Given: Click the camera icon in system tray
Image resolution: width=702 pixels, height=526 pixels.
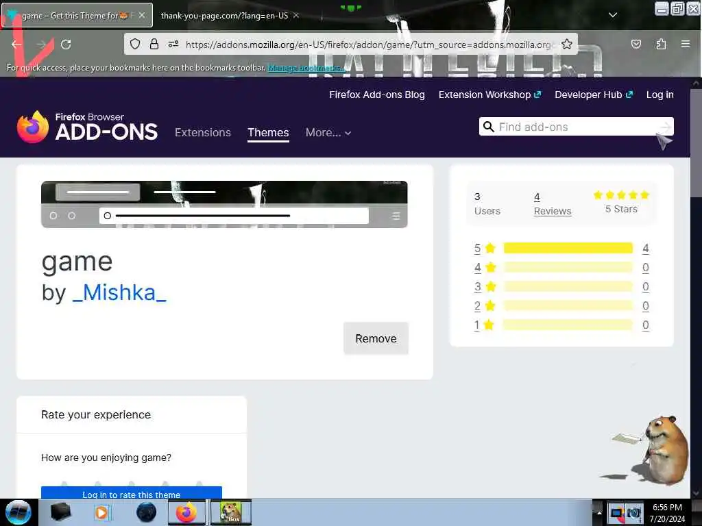Looking at the screenshot, I should point(633,513).
